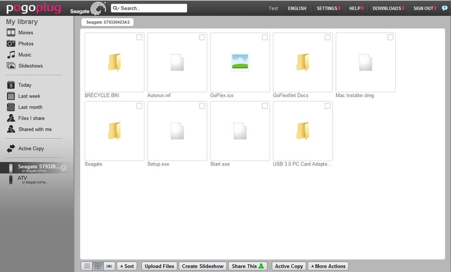Open the More Actions menu
This screenshot has height=272, width=451.
tap(328, 266)
